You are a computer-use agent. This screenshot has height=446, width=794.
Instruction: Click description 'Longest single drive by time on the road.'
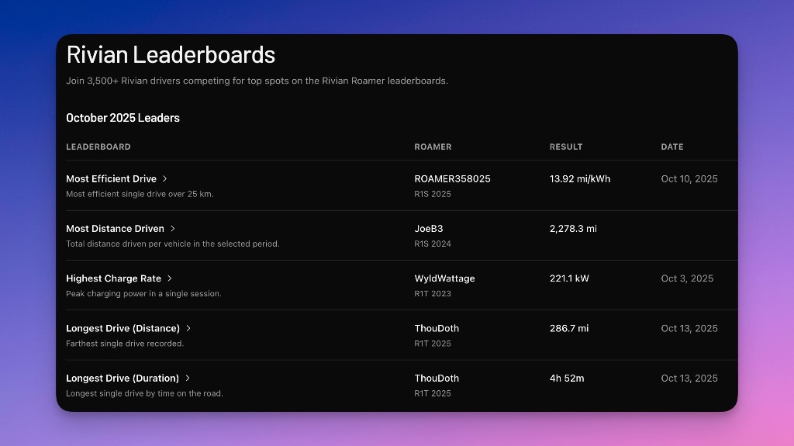144,393
